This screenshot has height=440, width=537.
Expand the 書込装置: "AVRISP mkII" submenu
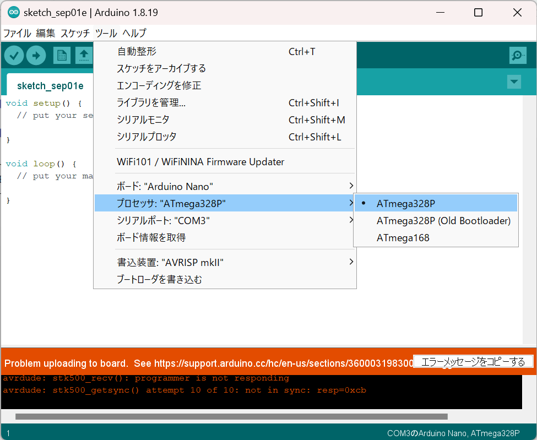click(x=225, y=262)
